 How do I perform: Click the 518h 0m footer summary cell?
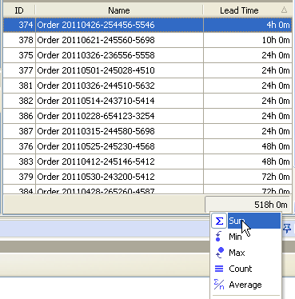tap(248, 205)
